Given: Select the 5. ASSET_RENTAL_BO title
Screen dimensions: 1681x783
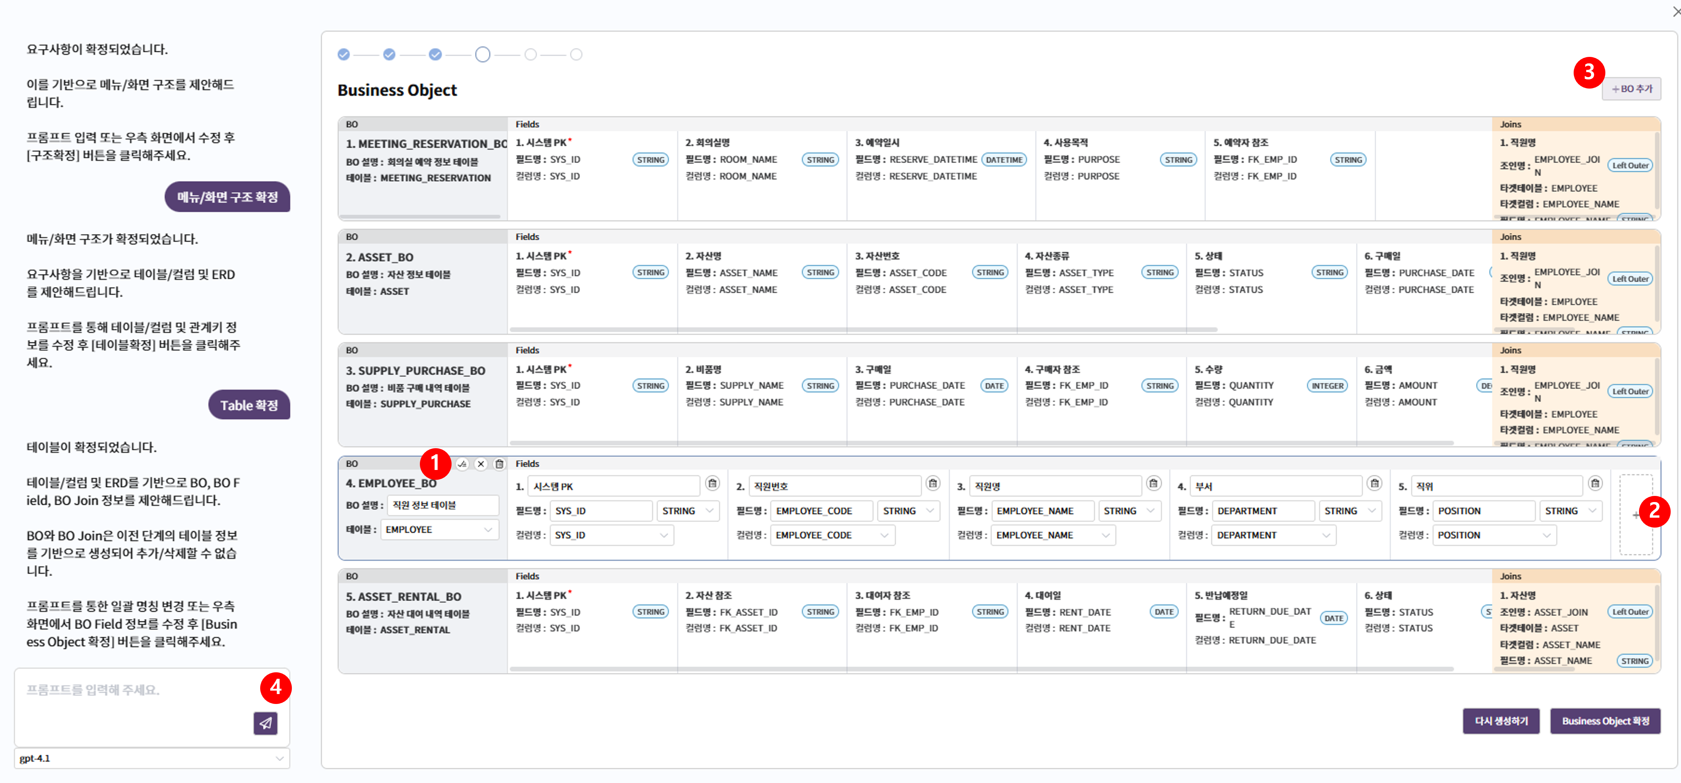Looking at the screenshot, I should [x=403, y=597].
